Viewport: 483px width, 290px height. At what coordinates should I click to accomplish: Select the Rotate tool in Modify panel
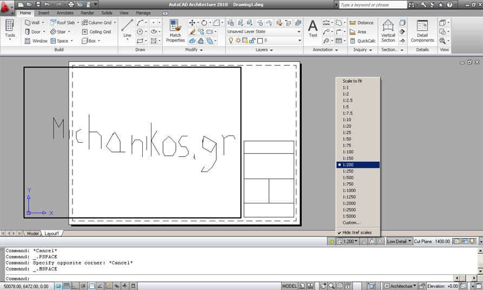point(204,23)
